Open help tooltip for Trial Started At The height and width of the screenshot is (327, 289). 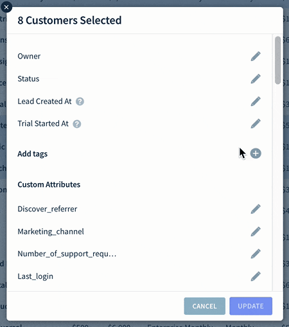pos(77,124)
